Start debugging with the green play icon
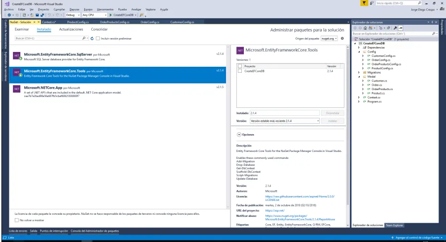This screenshot has width=446, height=242. coord(111,15)
